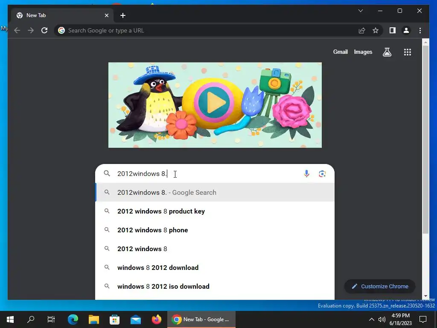Select the New Tab browser tab
The image size is (437, 328).
(x=62, y=15)
